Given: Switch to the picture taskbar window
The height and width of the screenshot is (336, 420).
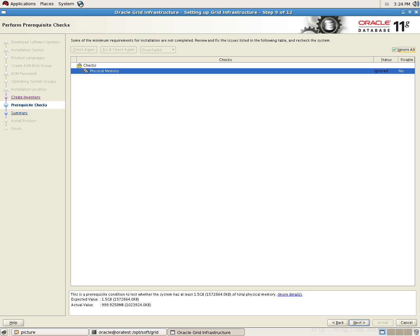Looking at the screenshot, I should pos(50,332).
